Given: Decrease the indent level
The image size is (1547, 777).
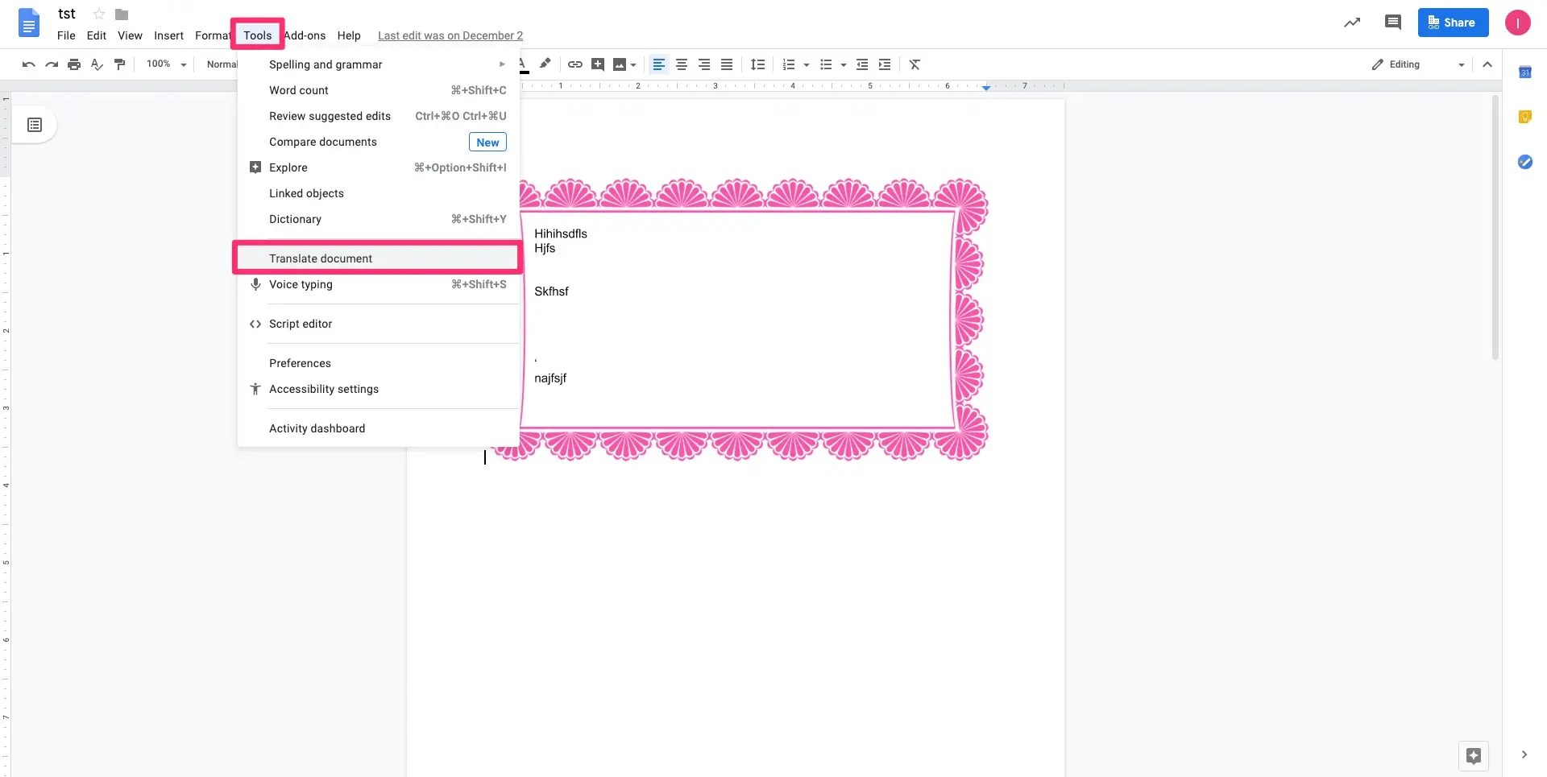Looking at the screenshot, I should pos(862,64).
